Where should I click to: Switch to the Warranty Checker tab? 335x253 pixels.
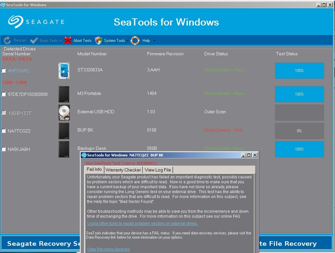[123, 170]
